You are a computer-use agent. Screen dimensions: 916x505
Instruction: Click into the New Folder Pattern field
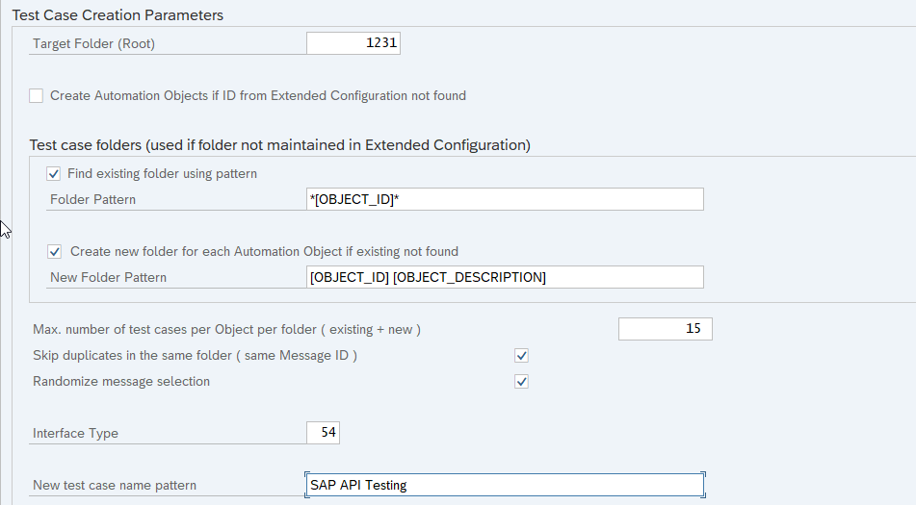(x=504, y=277)
